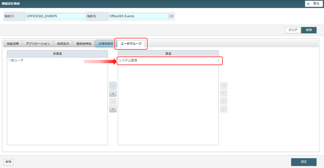Image resolution: width=324 pixels, height=168 pixels.
Task: Click the 検索 button
Action: pyautogui.click(x=309, y=30)
